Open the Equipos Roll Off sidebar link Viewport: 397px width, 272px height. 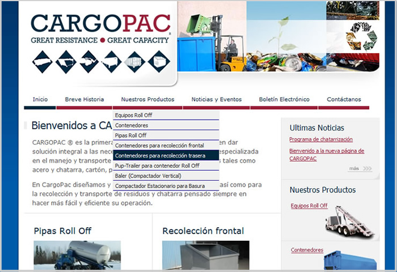click(x=309, y=206)
